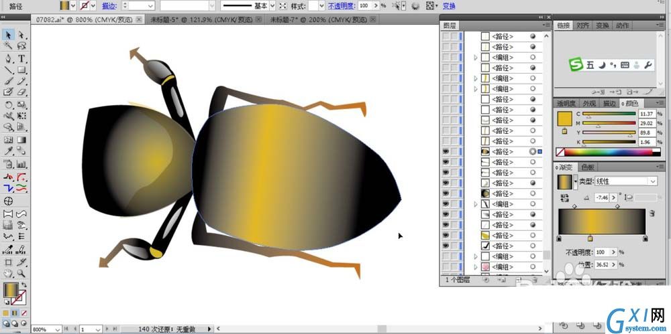671x334 pixels.
Task: Select the Pen tool
Action: 7,58
